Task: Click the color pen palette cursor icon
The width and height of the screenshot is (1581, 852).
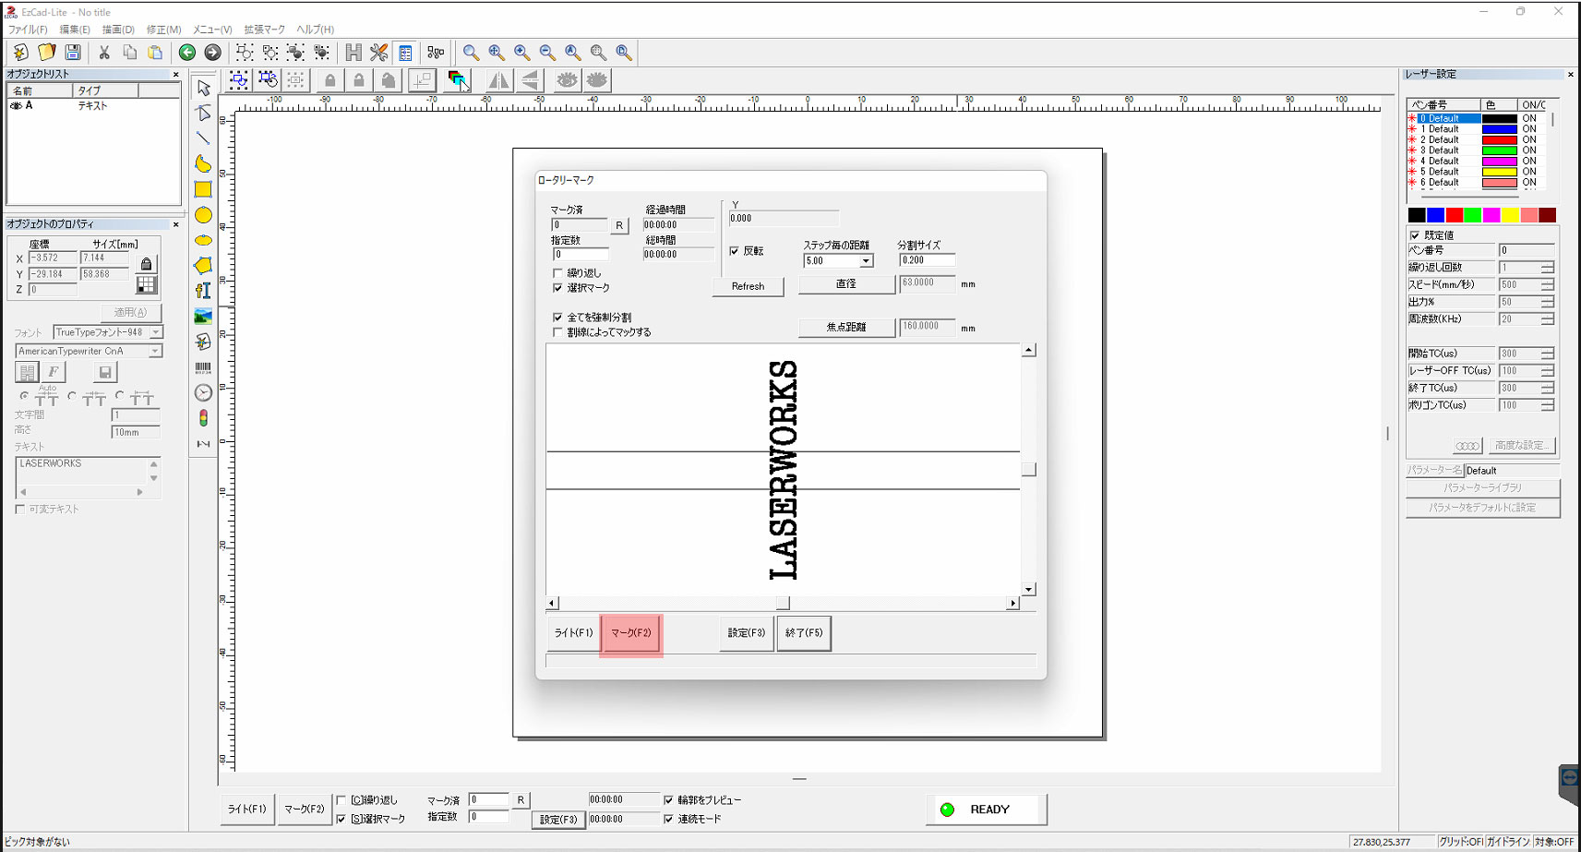Action: (459, 80)
